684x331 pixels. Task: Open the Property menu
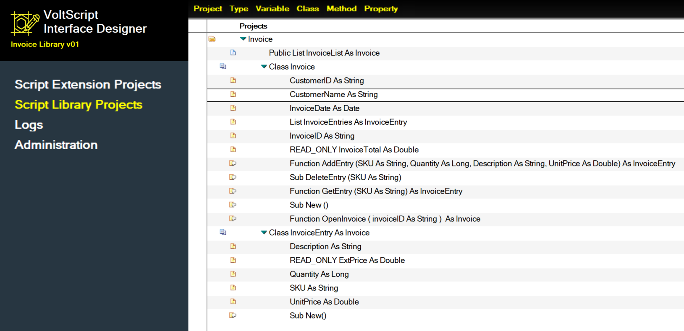click(x=381, y=9)
